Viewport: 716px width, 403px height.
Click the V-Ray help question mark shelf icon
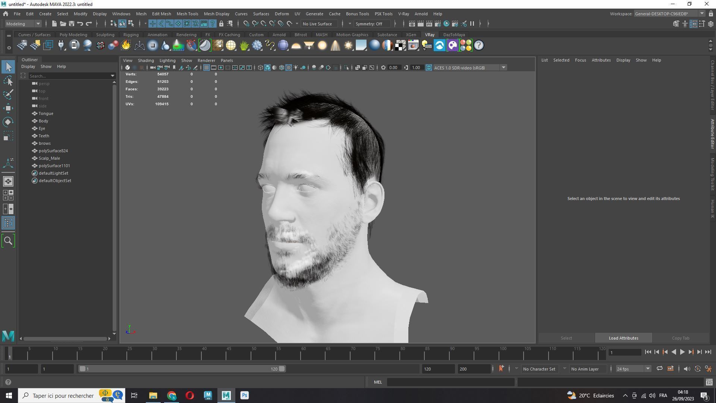tap(479, 46)
